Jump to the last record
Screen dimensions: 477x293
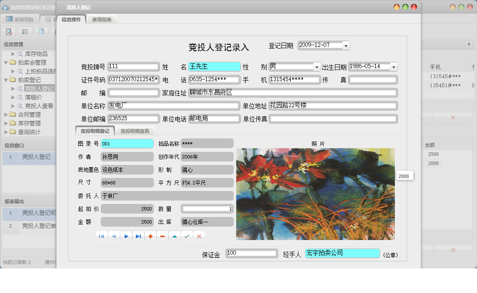(138, 236)
